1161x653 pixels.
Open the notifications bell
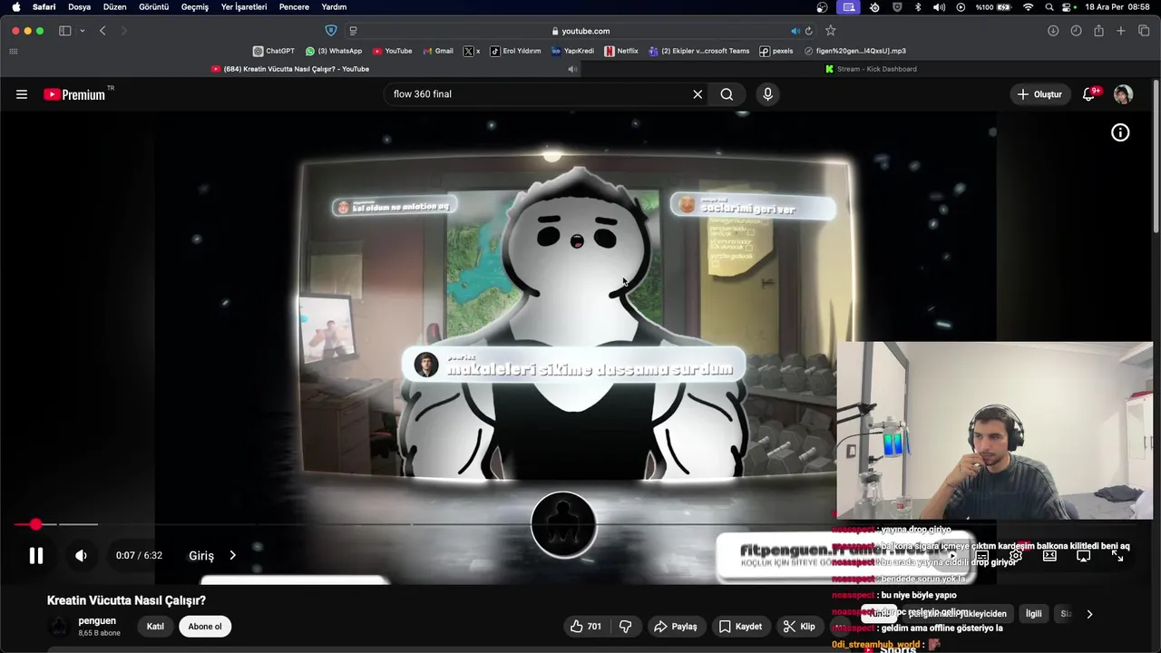(x=1089, y=94)
